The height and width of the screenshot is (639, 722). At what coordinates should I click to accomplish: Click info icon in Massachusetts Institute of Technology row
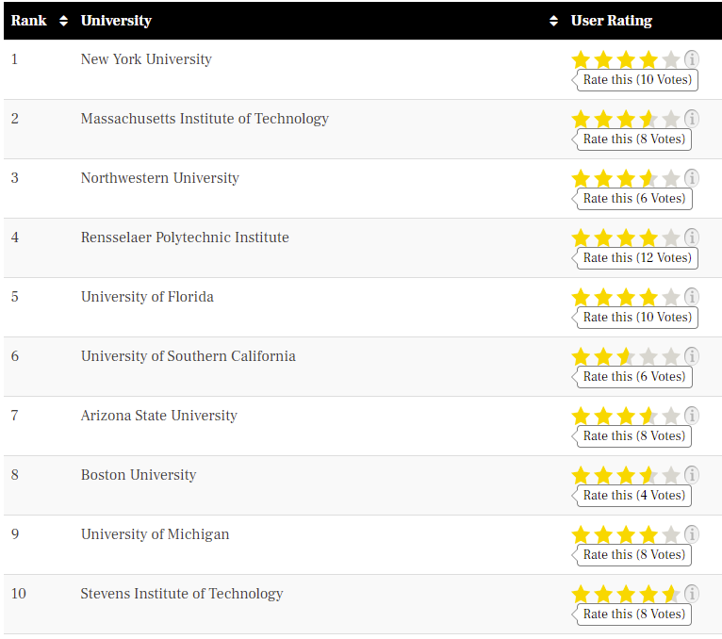pos(692,119)
